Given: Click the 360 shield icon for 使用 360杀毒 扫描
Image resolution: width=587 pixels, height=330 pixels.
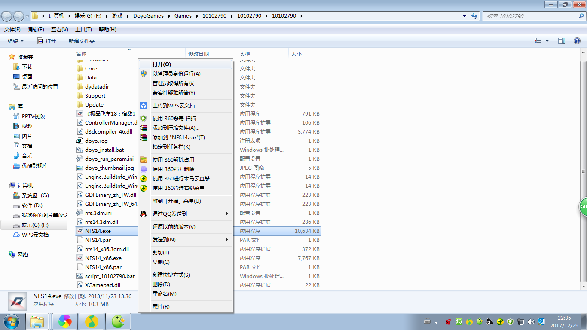Looking at the screenshot, I should (144, 118).
